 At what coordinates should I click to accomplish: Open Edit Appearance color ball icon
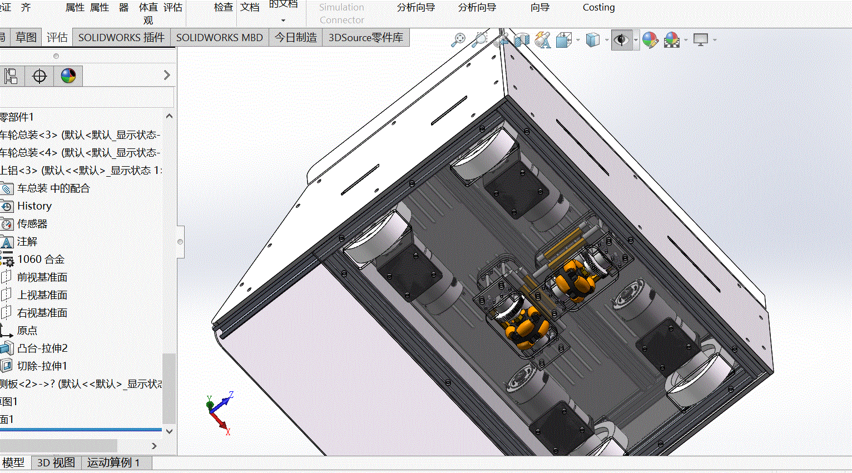pyautogui.click(x=650, y=39)
